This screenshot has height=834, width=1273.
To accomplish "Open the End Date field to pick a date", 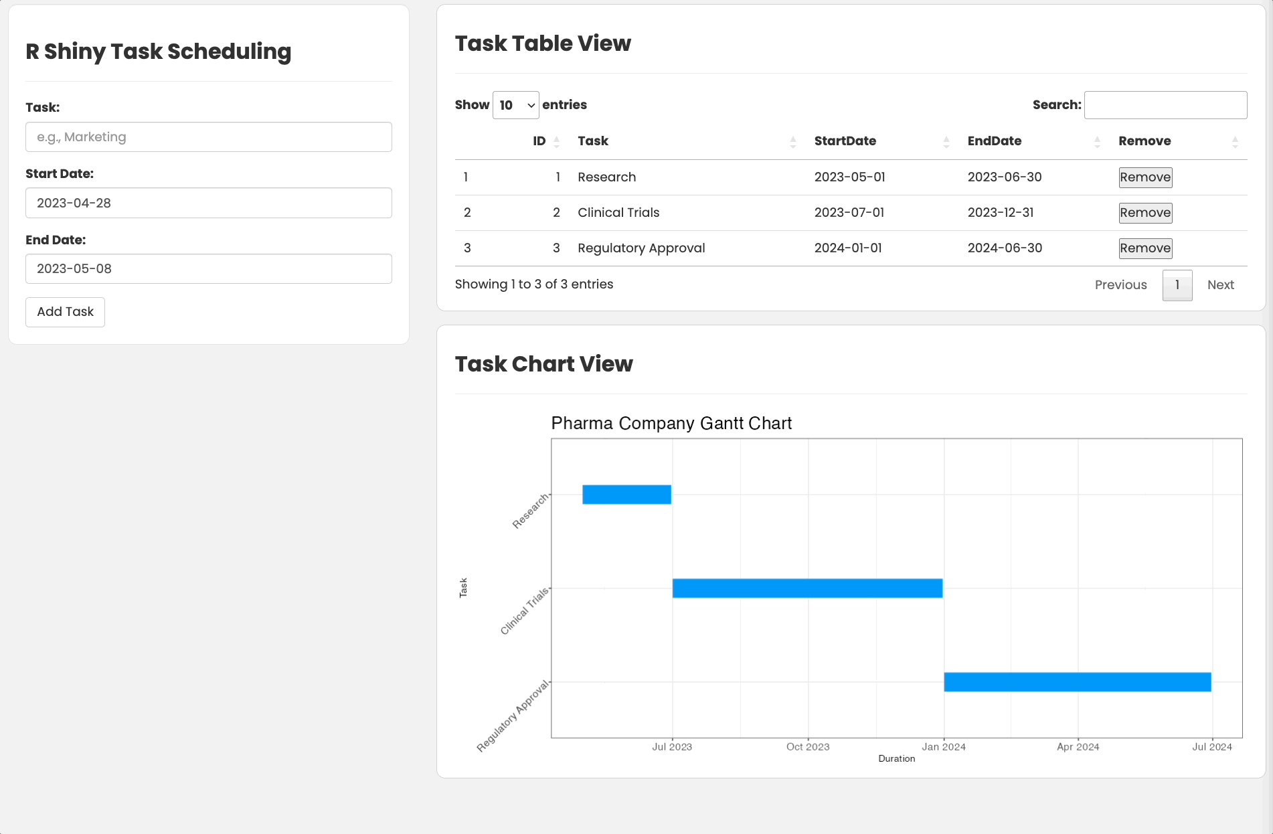I will point(208,268).
